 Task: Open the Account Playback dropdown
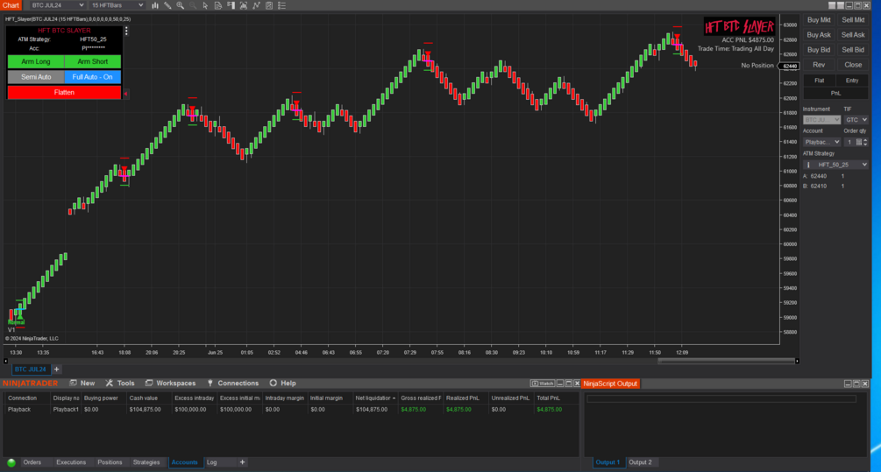[821, 142]
